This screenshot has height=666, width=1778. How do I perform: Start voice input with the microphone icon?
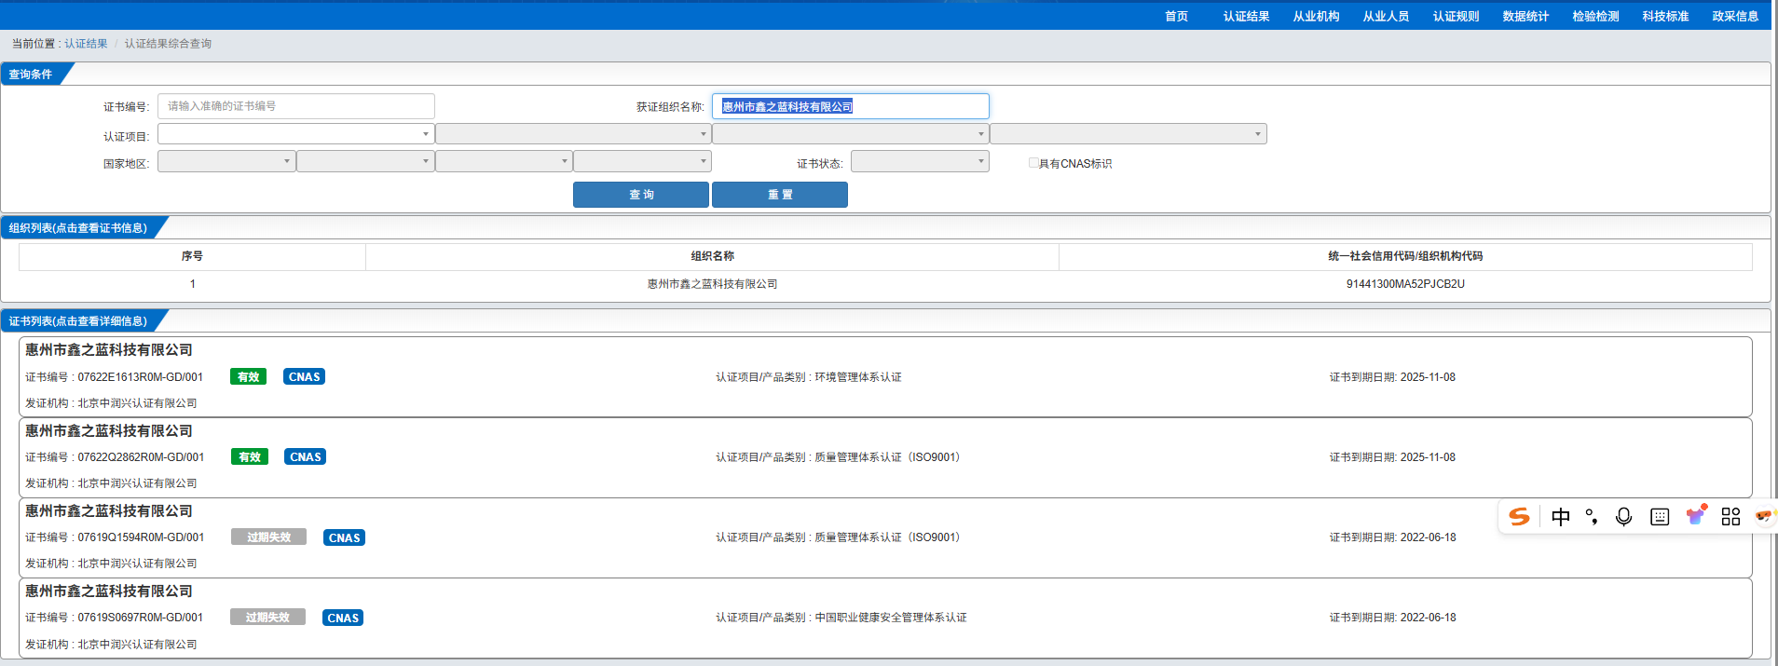click(1623, 517)
